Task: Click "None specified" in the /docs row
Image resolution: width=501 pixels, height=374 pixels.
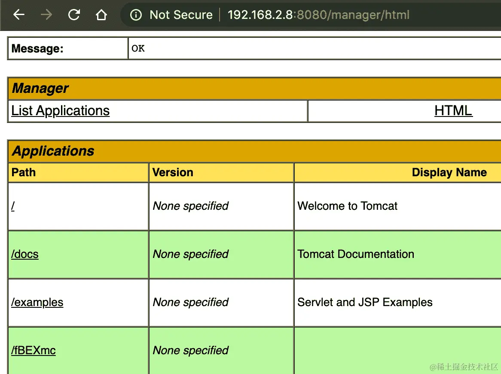Action: [191, 254]
